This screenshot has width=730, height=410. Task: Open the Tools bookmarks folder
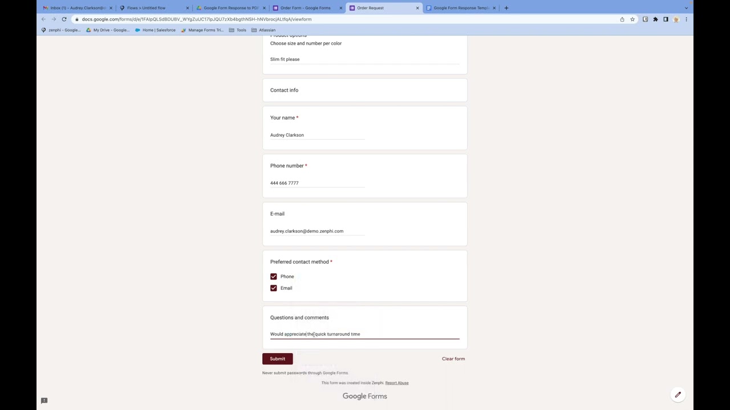click(238, 30)
